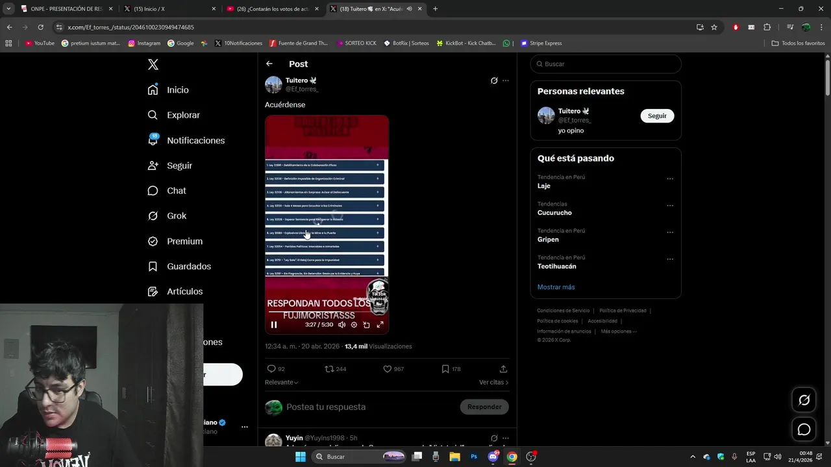Click the X logo in the sidebar
Viewport: 831px width, 467px height.
(153, 64)
